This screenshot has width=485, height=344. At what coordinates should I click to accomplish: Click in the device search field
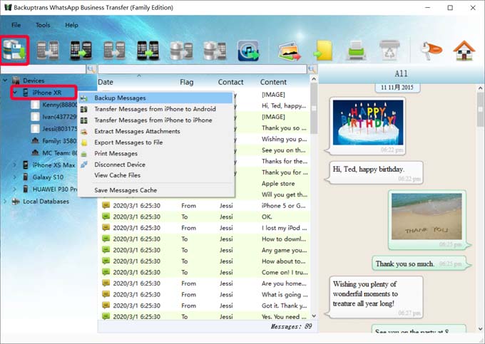(x=44, y=69)
